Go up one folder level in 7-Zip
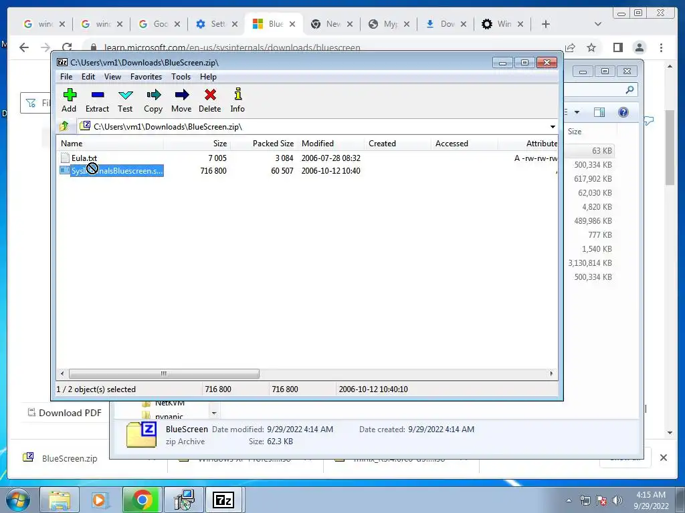This screenshot has width=685, height=513. point(64,126)
